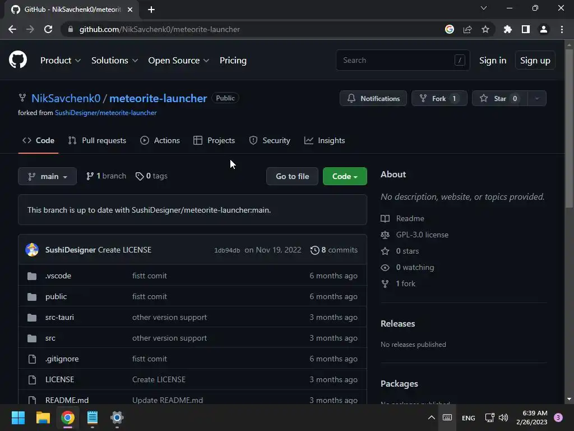Click the Notifications bell button
The image size is (574, 431).
pyautogui.click(x=373, y=98)
